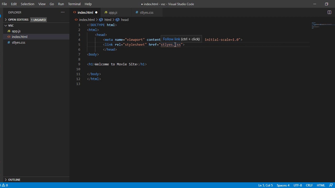Viewport: 335px width, 188px height.
Task: Click the unsaved dot on index.html tab
Action: (x=96, y=12)
